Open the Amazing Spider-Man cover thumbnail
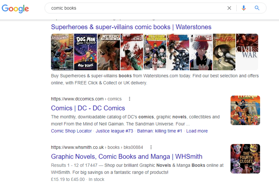The height and width of the screenshot is (187, 279). click(x=62, y=52)
